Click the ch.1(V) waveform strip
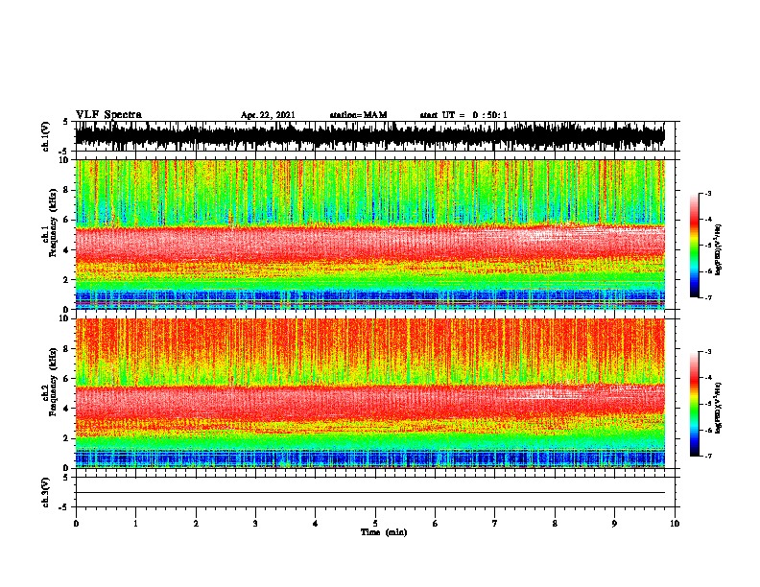The image size is (760, 587). [x=370, y=136]
